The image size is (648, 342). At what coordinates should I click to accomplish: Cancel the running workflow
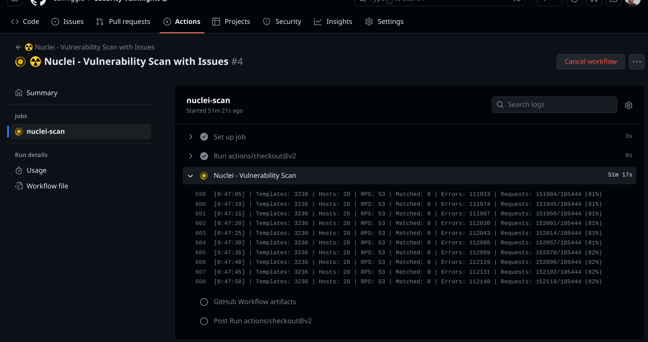point(591,61)
